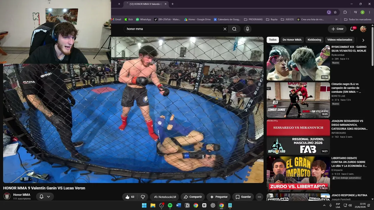Open Microsoft Word from taskbar

[x=179, y=205]
